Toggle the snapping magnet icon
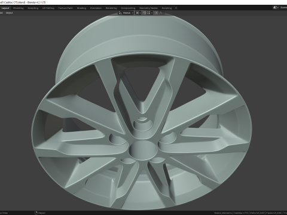287x215 pixels. (x=145, y=13)
